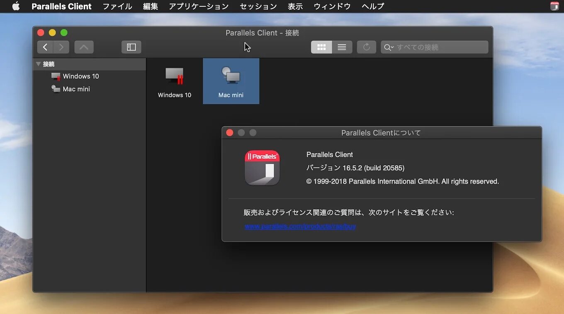Refresh the connections list
The height and width of the screenshot is (314, 564).
(x=366, y=47)
